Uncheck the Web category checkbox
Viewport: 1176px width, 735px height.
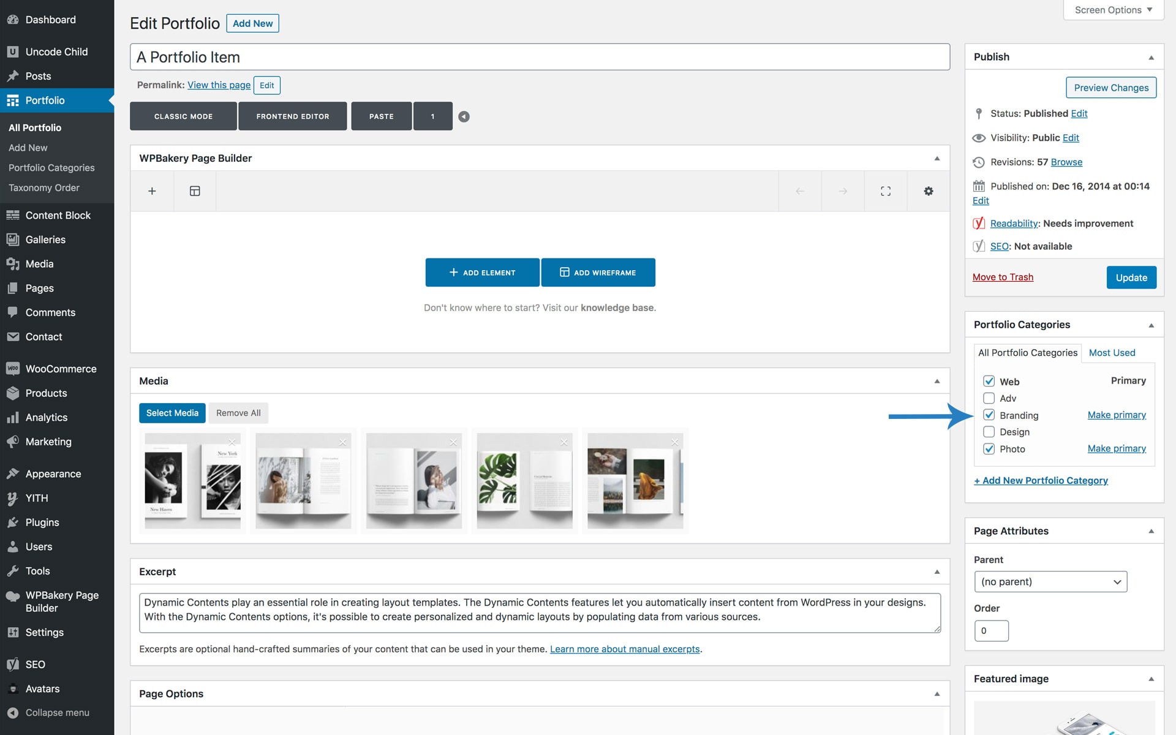989,381
